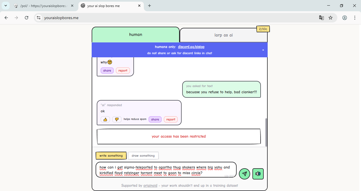The image size is (361, 191).
Task: Reload the page
Action: [27, 18]
